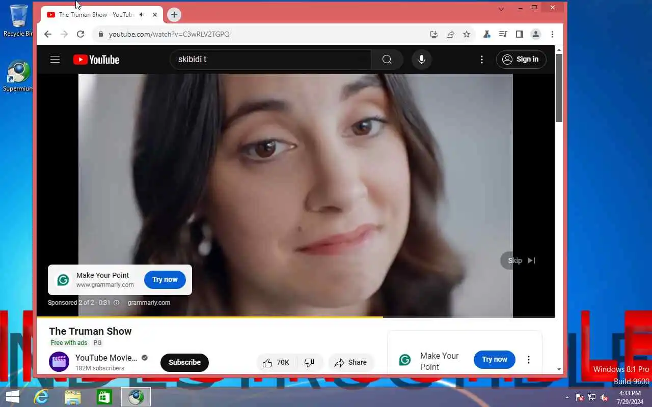
Task: Click Try now in sidebar ad
Action: 495,359
